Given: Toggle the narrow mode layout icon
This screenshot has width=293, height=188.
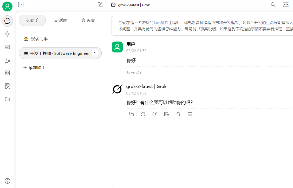Looking at the screenshot, I should coord(286,5).
